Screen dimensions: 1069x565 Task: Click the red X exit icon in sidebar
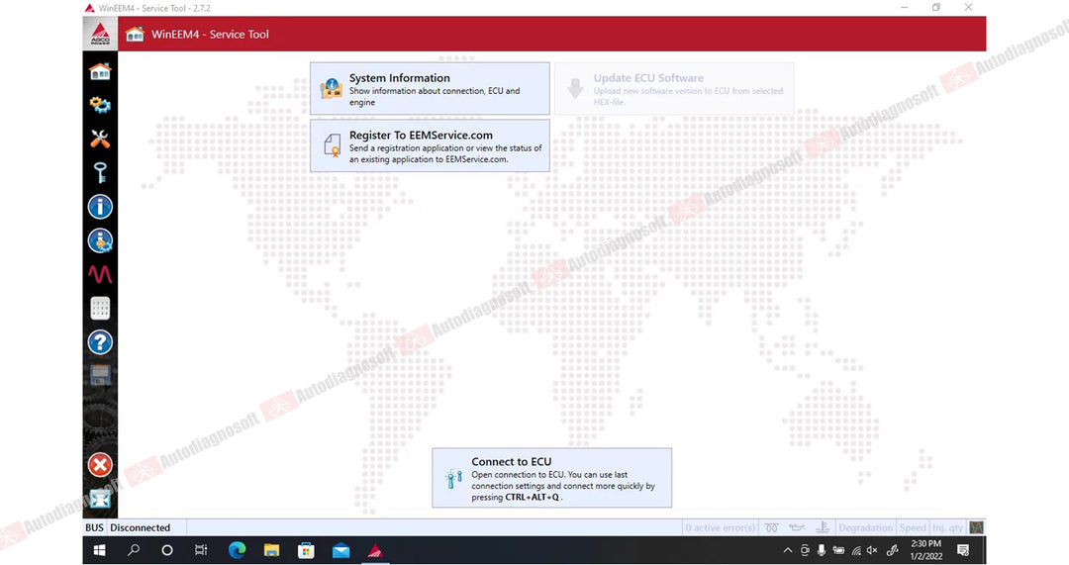point(100,465)
